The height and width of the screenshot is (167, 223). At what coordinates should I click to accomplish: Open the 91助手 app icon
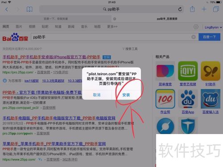[211, 71]
